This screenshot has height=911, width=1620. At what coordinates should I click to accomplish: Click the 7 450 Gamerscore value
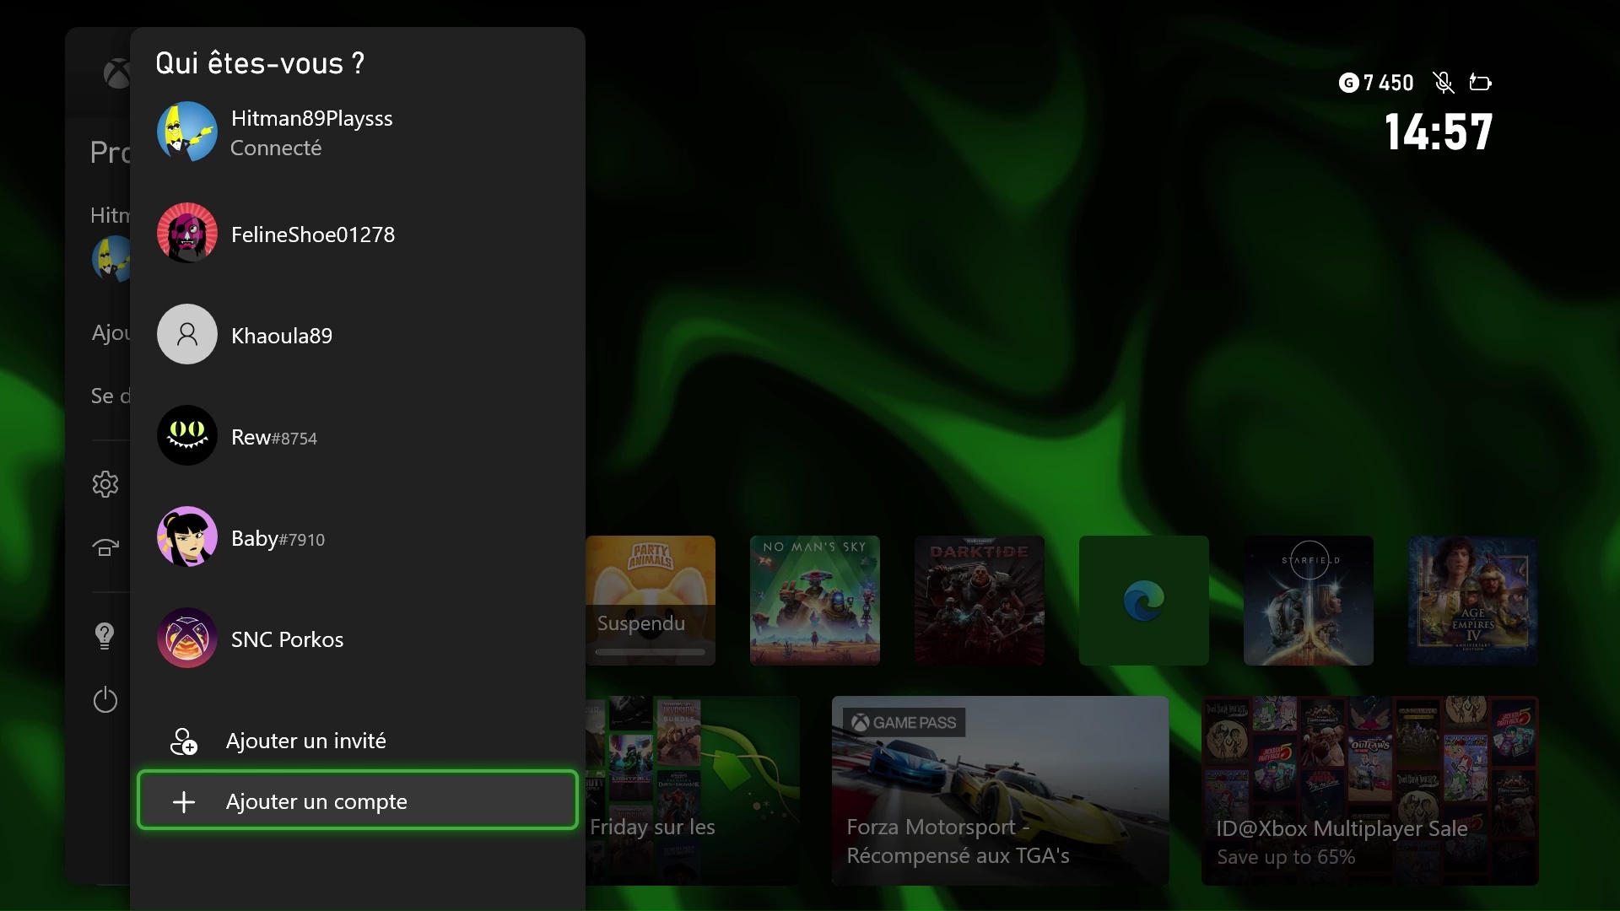pyautogui.click(x=1388, y=83)
